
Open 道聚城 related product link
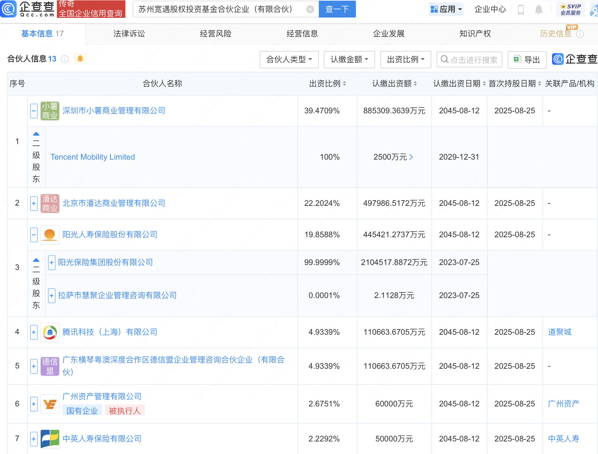(560, 332)
